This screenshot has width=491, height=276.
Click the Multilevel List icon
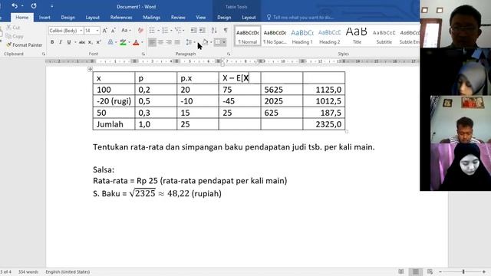coord(178,31)
